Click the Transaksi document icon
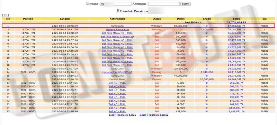The height and width of the screenshot is (125, 277). (118, 11)
